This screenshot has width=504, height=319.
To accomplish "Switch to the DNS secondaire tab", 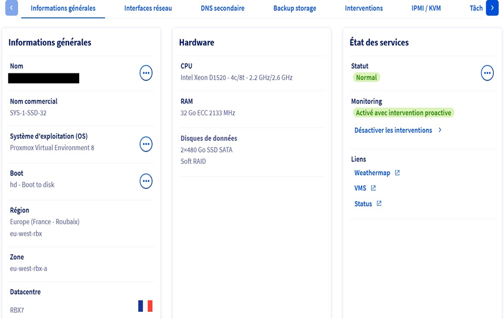I will pos(222,8).
